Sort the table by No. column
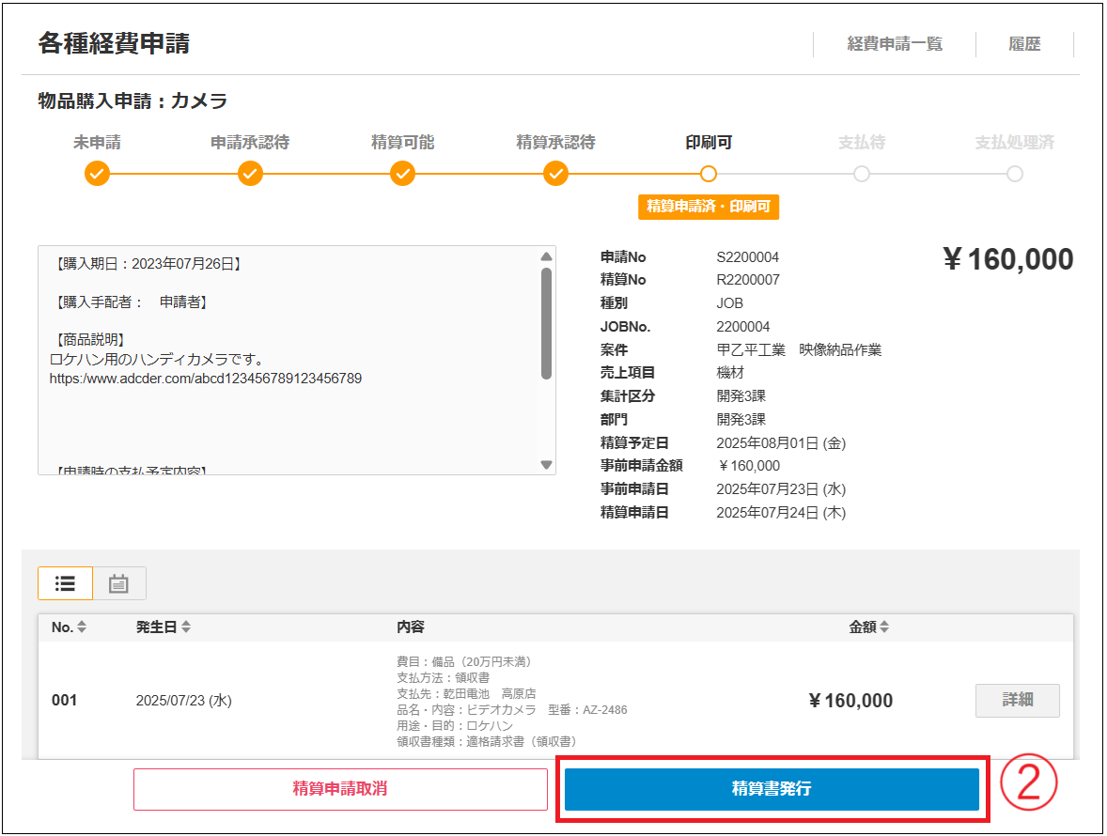 click(82, 627)
